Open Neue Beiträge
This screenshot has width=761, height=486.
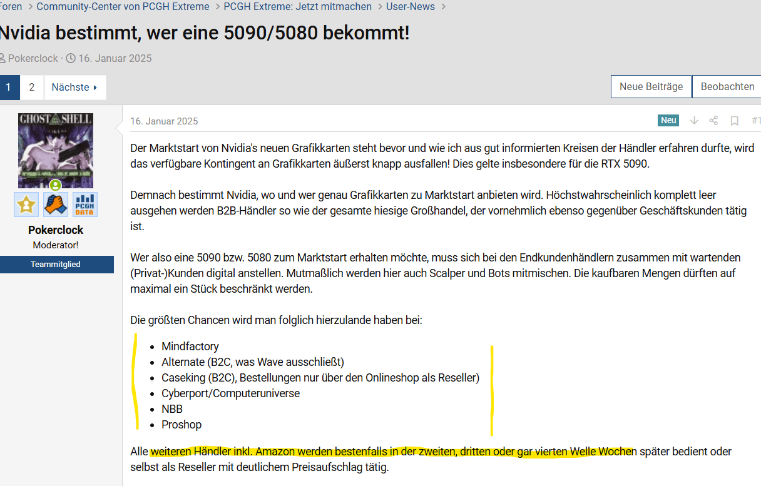651,87
